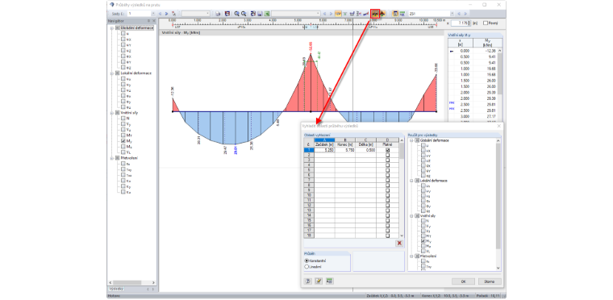613x300 pixels.
Task: Select the Konstantní radio button
Action: pos(306,260)
